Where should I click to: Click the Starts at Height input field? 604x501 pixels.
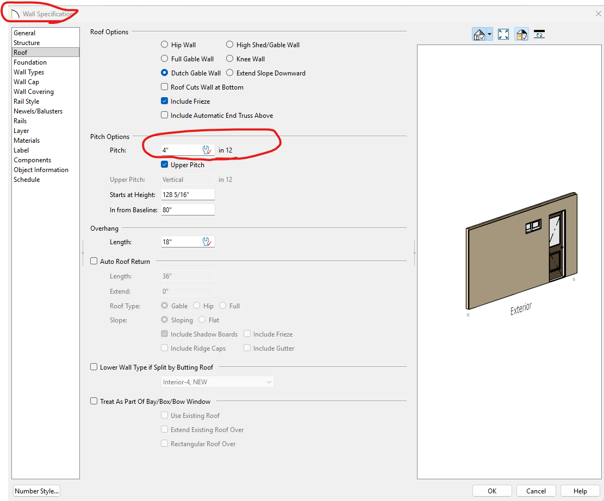(188, 195)
